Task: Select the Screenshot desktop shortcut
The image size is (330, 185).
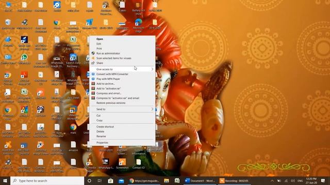Action: 122,163
